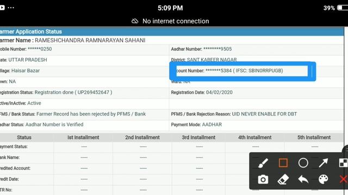Tap village value Haisar Bazar
The image size is (348, 195).
point(26,71)
